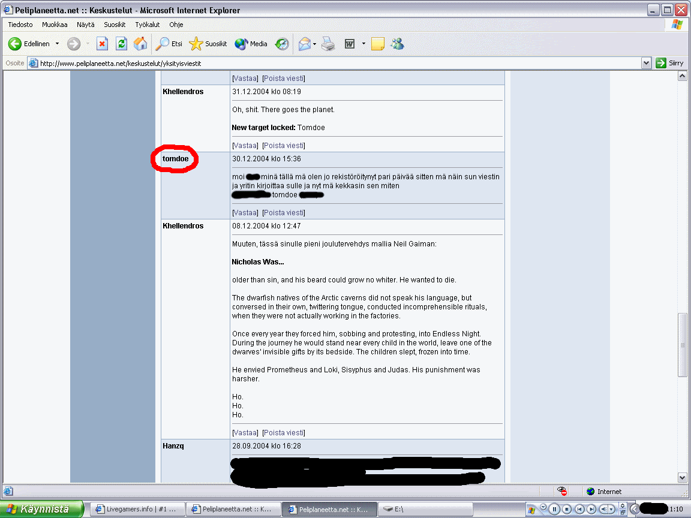Restore the media player from taskbar toolbar
691x518 pixels.
pyautogui.click(x=622, y=513)
